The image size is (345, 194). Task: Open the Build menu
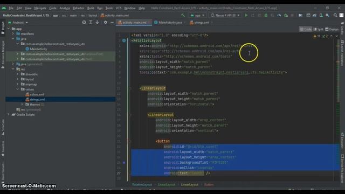(x=91, y=8)
